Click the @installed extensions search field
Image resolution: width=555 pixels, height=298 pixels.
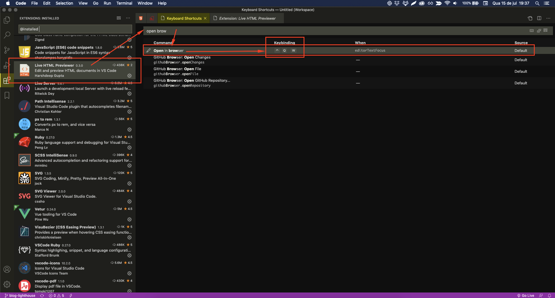pyautogui.click(x=75, y=29)
